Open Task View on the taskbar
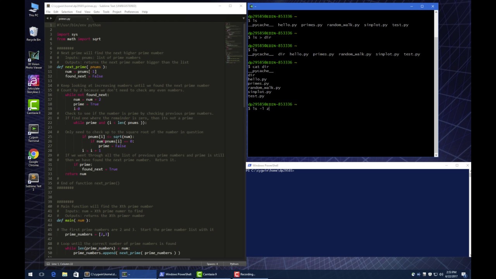 (41, 274)
